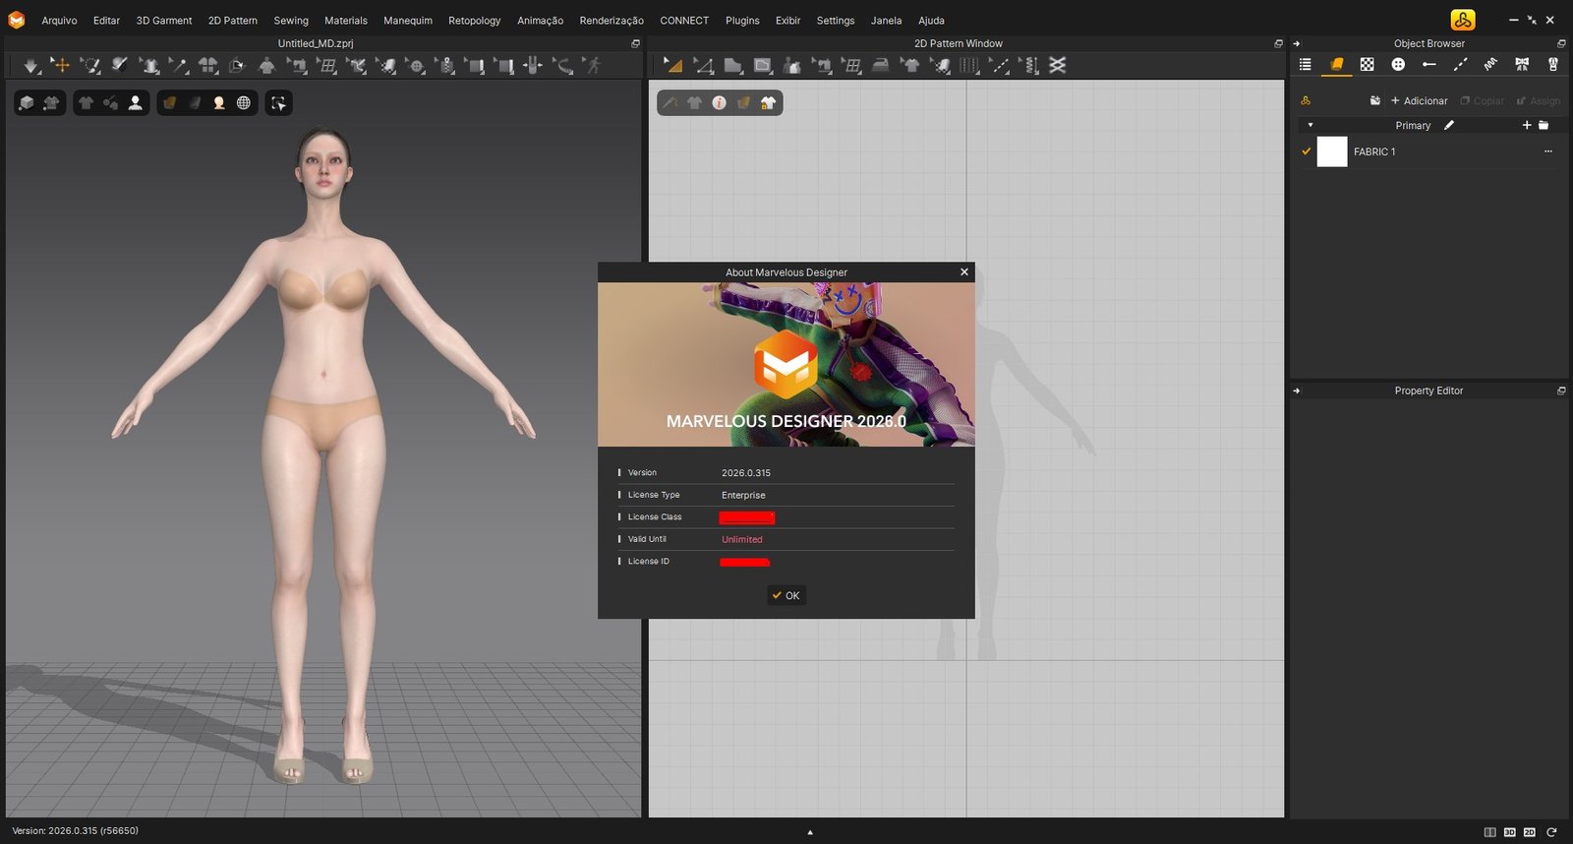Click the crossed stitch icon in 2D toolbar
This screenshot has height=844, width=1573.
[x=1058, y=65]
